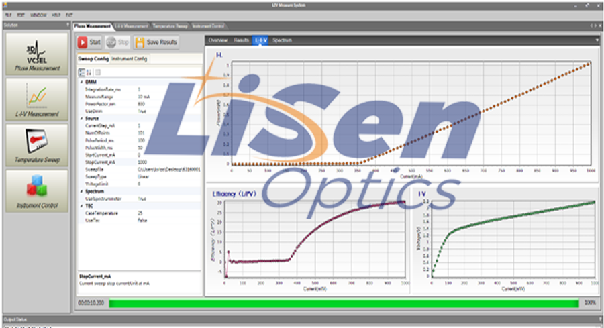The image size is (604, 328).
Task: Show the Spectrum results tab
Action: coord(282,40)
